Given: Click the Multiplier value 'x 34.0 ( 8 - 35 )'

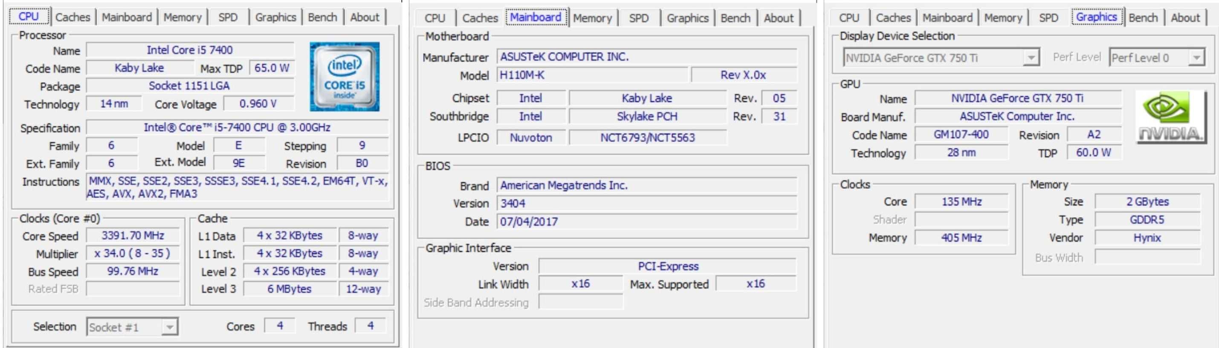Looking at the screenshot, I should [133, 253].
